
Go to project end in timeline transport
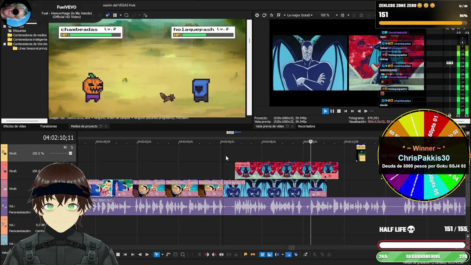click(x=132, y=254)
